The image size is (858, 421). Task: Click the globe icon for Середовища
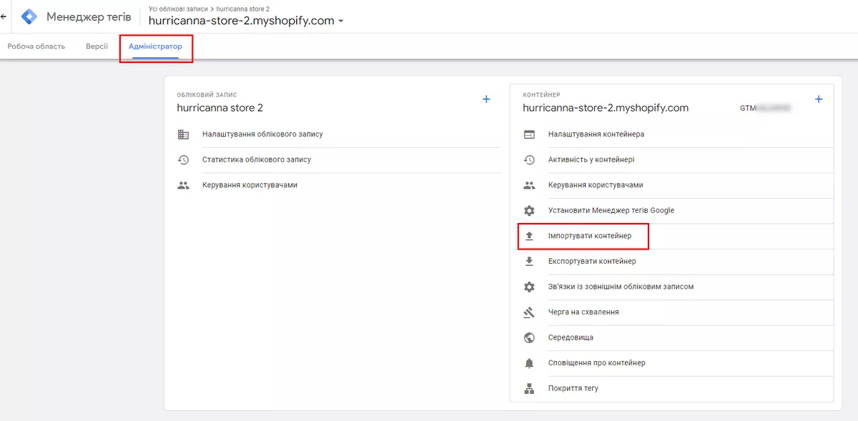point(529,337)
